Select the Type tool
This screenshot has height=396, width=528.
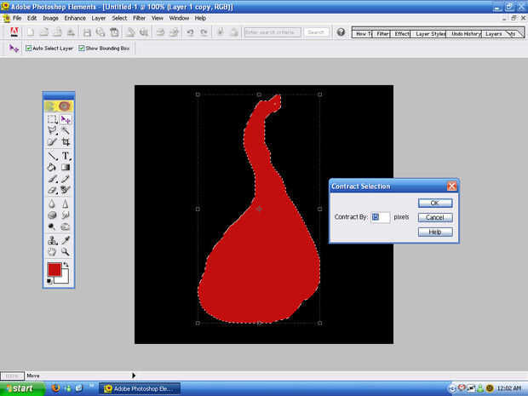tap(65, 156)
